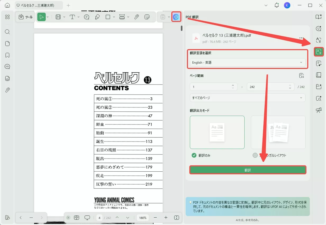
Task: Open the megaphone icon in right sidebar
Action: (319, 110)
